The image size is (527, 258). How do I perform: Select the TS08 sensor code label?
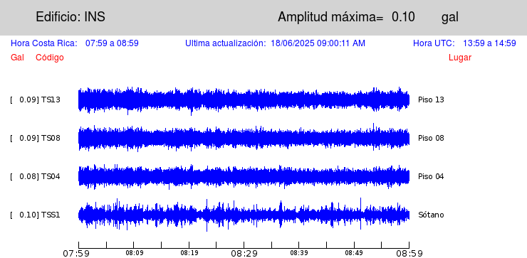[x=51, y=138]
